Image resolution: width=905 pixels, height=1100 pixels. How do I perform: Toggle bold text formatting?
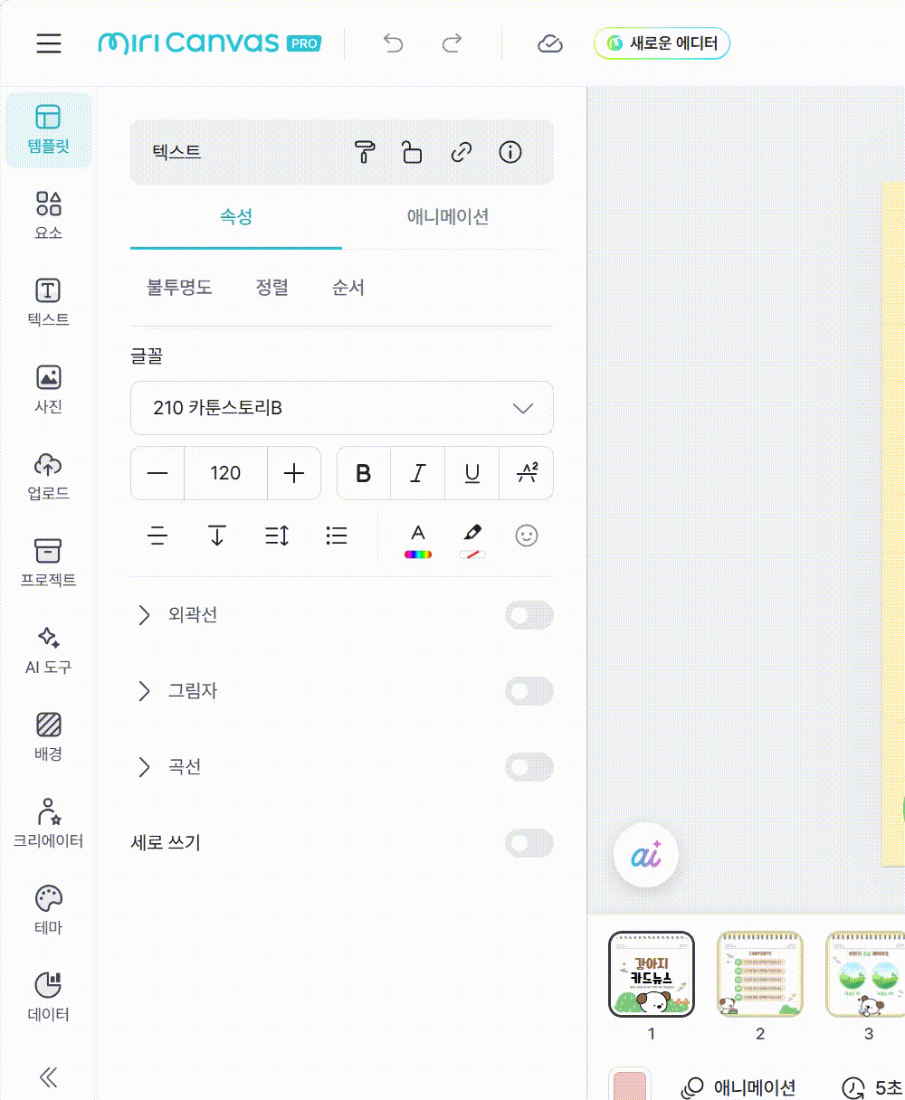click(x=364, y=473)
